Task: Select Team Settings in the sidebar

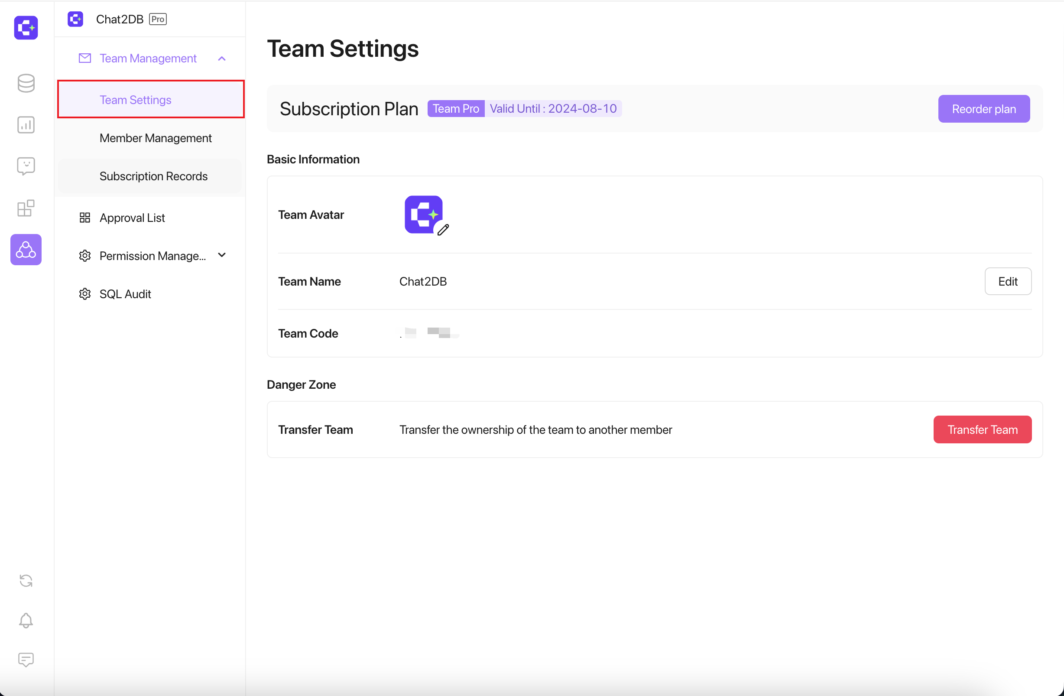Action: 151,99
